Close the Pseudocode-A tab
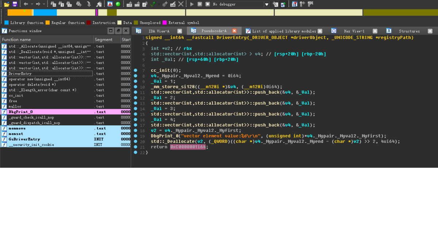This screenshot has height=246, width=438. click(x=234, y=31)
